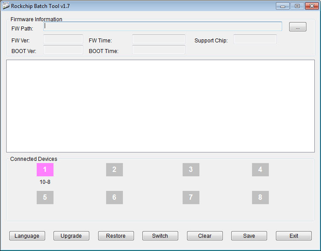Maximize the Rockchip Batch Tool window
Screen dimensions: 321x251
[297, 6]
